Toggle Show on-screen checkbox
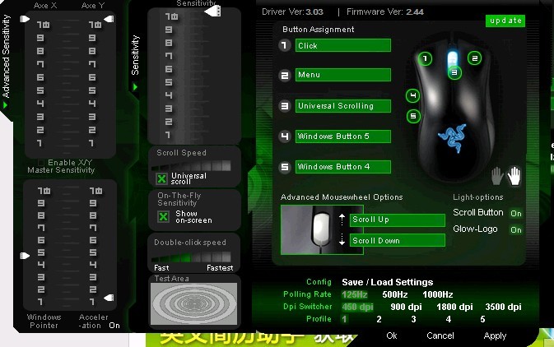This screenshot has width=554, height=347. coord(163,216)
